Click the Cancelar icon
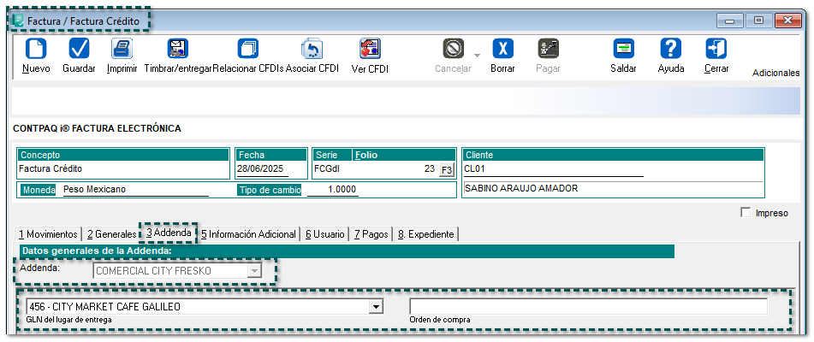This screenshot has height=342, width=814. [x=453, y=49]
